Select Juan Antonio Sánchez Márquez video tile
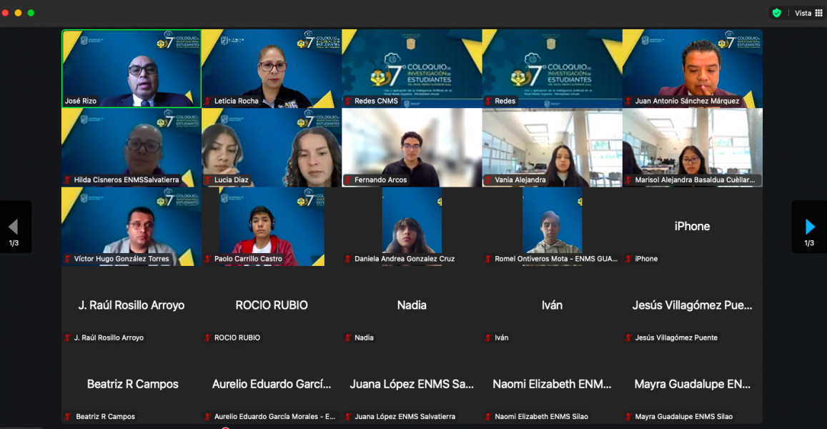The width and height of the screenshot is (827, 429). click(x=692, y=68)
